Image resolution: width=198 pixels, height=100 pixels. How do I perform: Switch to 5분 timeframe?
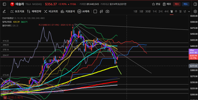(141, 12)
